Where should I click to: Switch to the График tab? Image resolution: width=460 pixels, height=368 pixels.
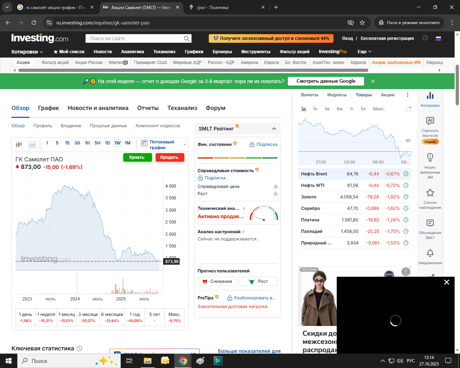click(49, 108)
